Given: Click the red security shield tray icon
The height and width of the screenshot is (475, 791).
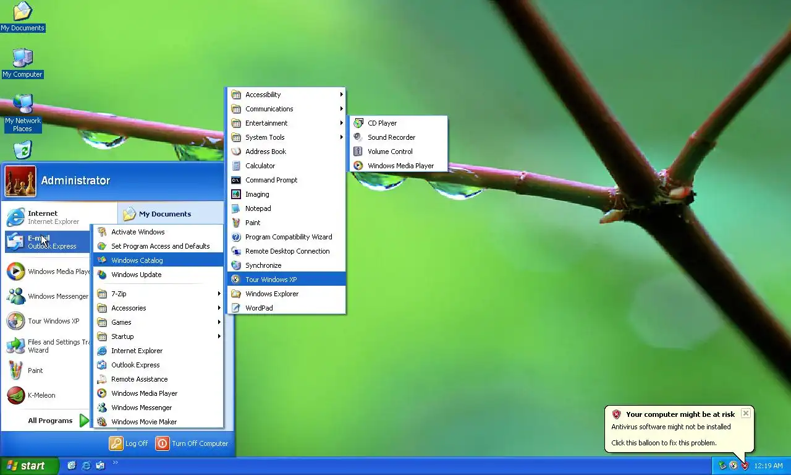Looking at the screenshot, I should [x=745, y=466].
